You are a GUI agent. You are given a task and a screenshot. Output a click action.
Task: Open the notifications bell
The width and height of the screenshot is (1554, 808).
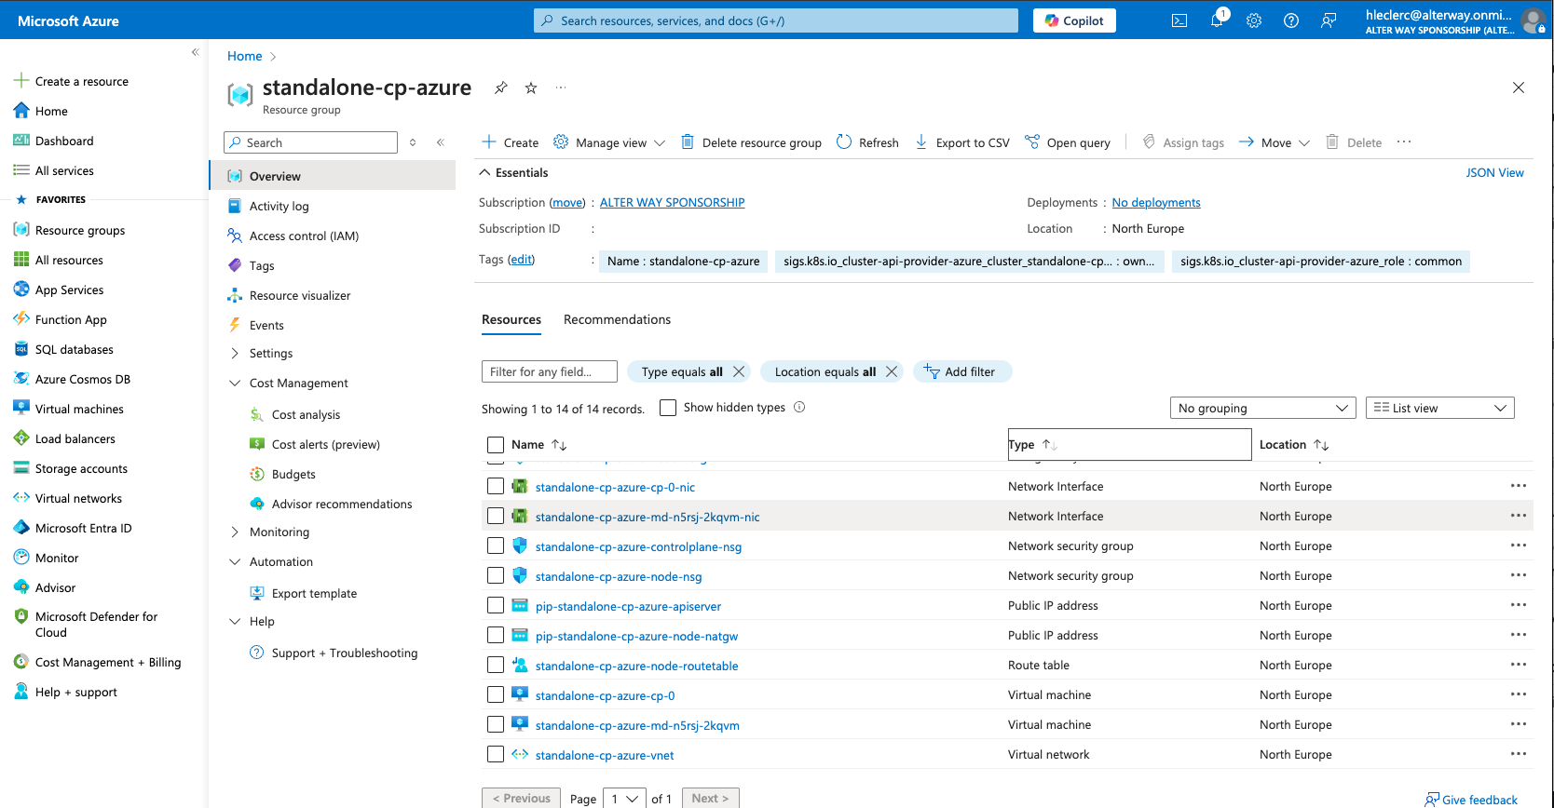1217,20
